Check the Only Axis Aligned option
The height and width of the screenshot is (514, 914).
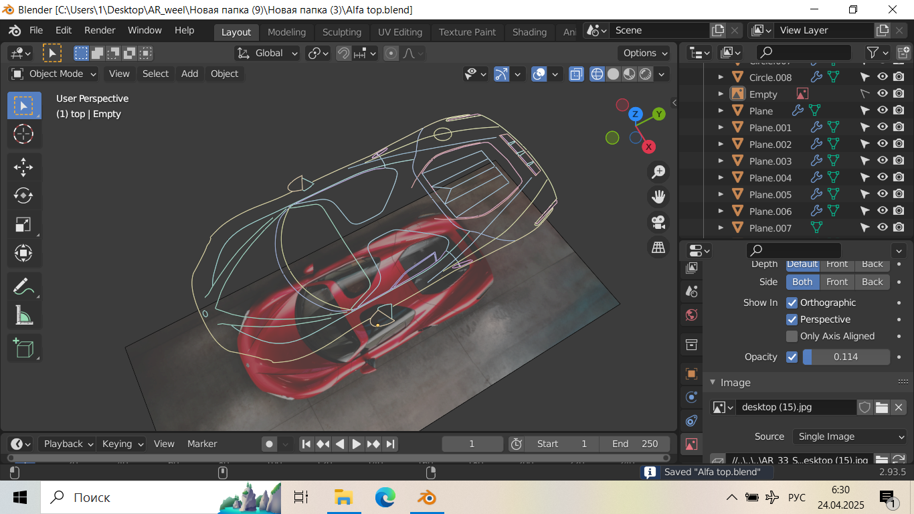[x=792, y=336]
